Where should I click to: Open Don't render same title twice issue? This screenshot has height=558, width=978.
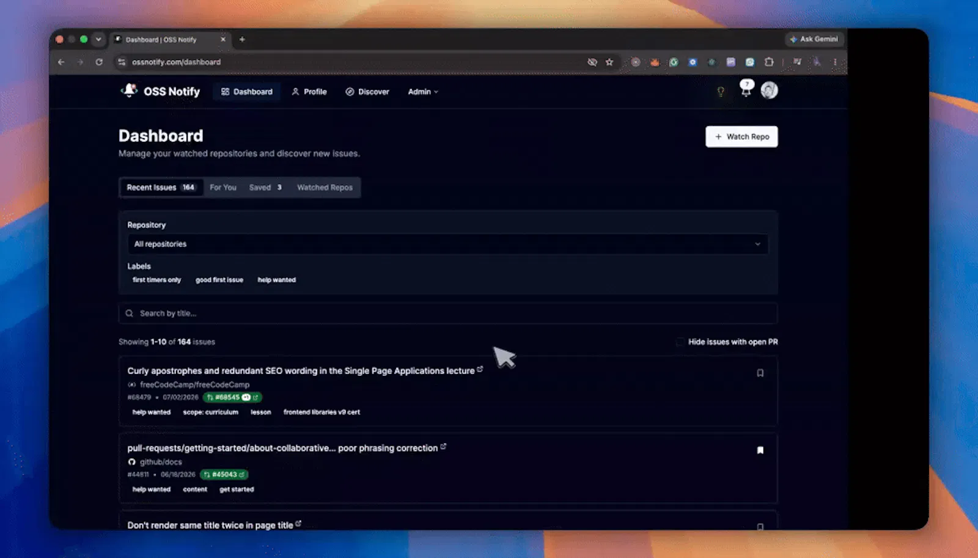tap(210, 525)
